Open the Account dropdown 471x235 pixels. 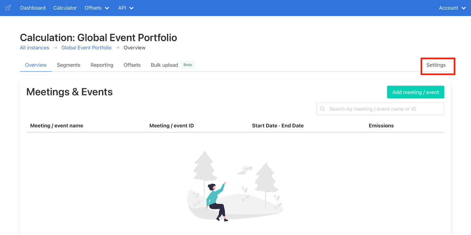pyautogui.click(x=452, y=8)
